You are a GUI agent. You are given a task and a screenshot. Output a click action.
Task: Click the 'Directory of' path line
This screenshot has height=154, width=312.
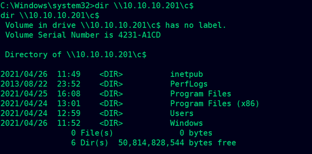tap(76, 54)
